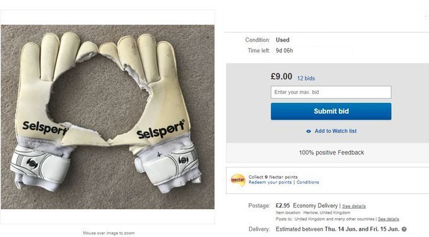Open the 12 bids history link
The image size is (429, 237).
306,78
